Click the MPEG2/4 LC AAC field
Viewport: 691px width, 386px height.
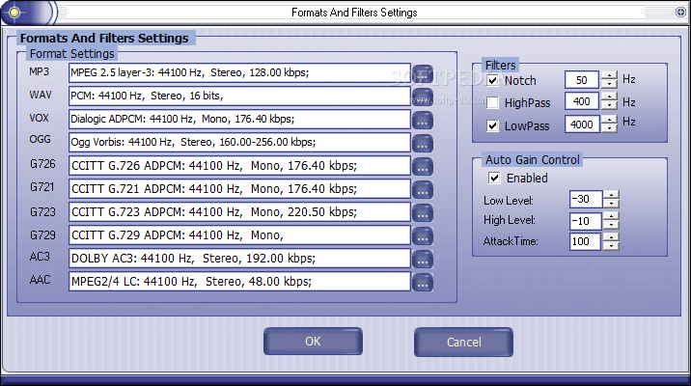click(x=239, y=282)
